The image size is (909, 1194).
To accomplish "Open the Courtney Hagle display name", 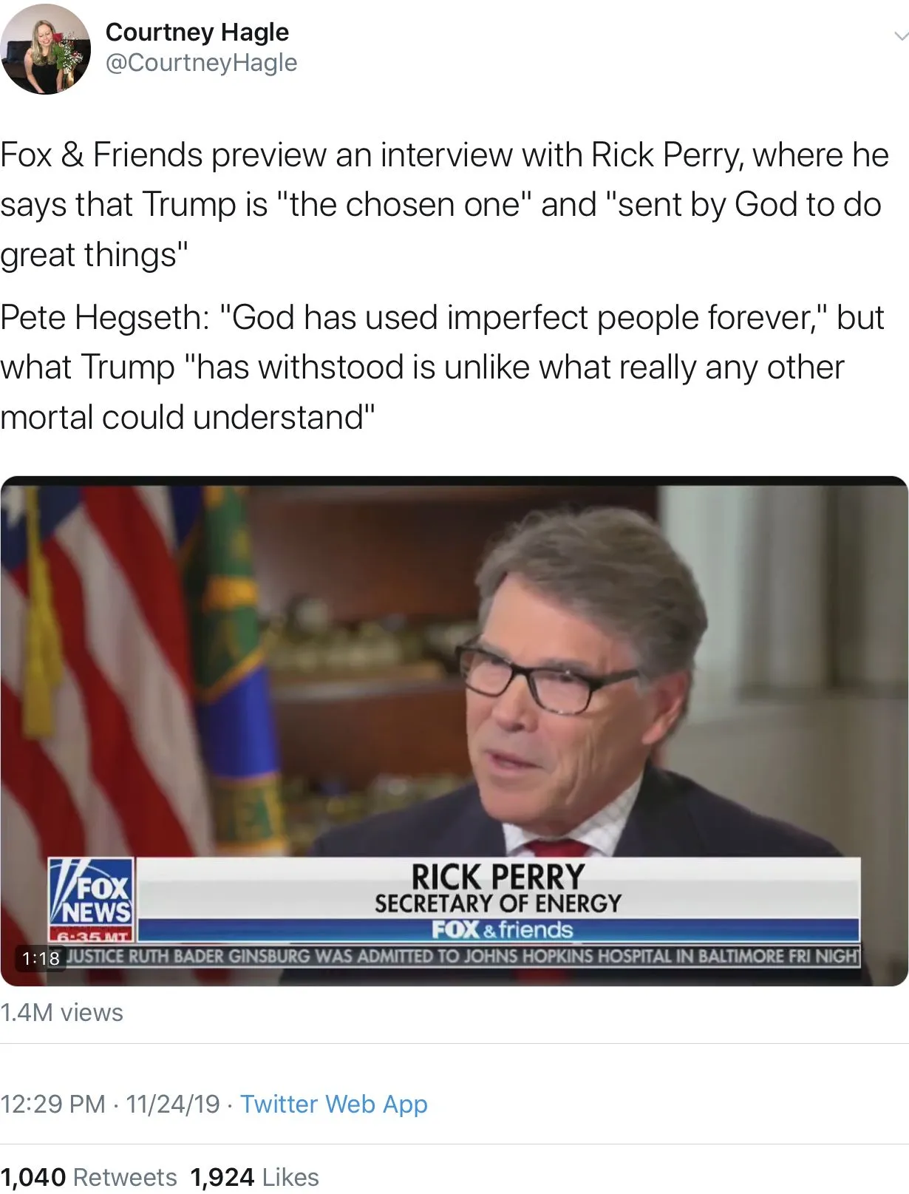I will point(197,32).
